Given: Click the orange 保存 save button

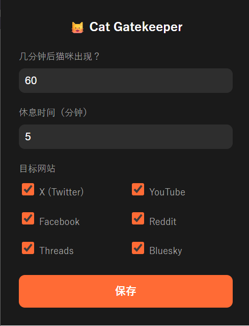Looking at the screenshot, I should pyautogui.click(x=126, y=291).
